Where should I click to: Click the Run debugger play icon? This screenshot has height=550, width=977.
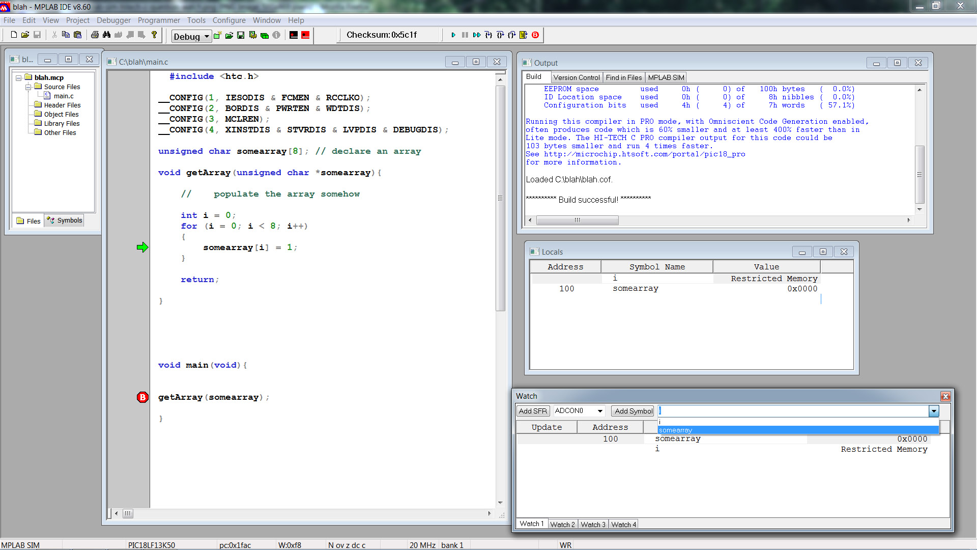pyautogui.click(x=453, y=35)
